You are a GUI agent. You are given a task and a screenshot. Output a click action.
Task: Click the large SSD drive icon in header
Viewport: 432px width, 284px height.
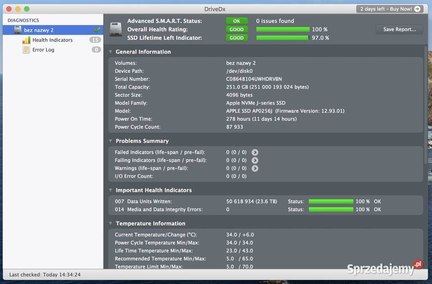116,30
